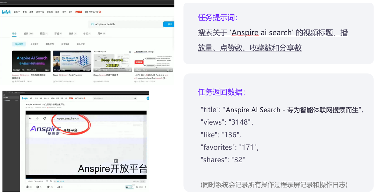Open 游戏中心 in upper search page nav
Image resolution: width=375 pixels, height=194 pixels.
coord(40,12)
